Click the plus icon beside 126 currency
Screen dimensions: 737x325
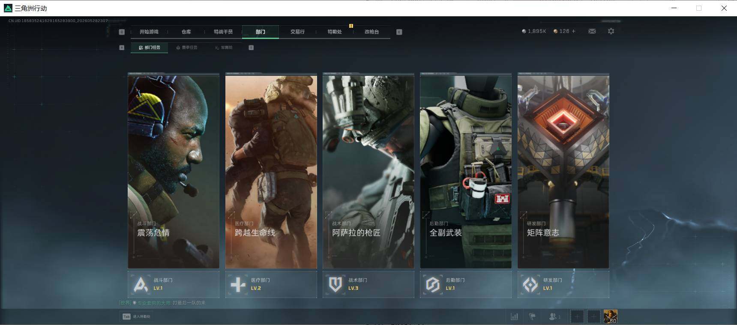[x=574, y=31]
